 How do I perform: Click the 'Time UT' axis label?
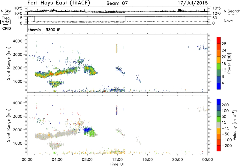coord(117,164)
